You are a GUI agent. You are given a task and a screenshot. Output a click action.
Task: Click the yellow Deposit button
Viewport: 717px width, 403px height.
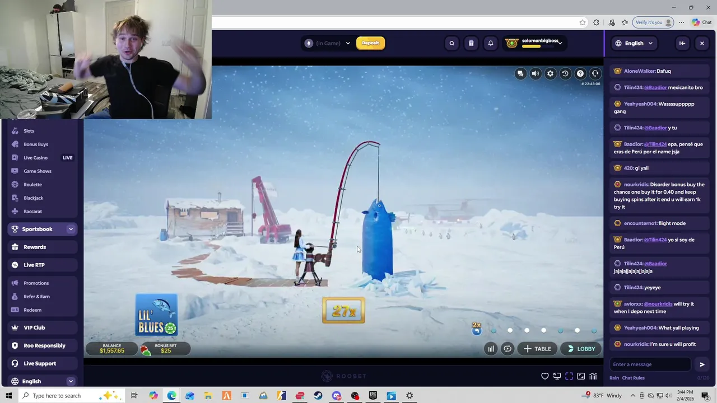[x=370, y=43]
